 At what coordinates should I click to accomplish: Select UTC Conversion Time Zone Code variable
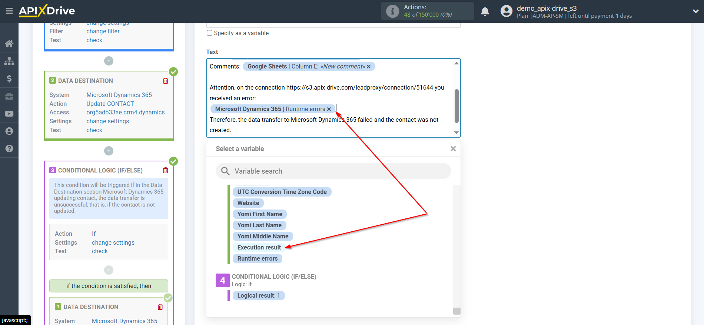pyautogui.click(x=282, y=192)
